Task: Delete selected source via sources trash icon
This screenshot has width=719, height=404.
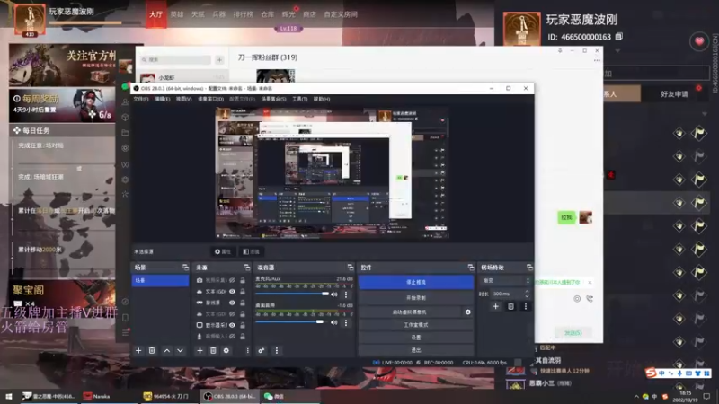Action: pyautogui.click(x=213, y=350)
